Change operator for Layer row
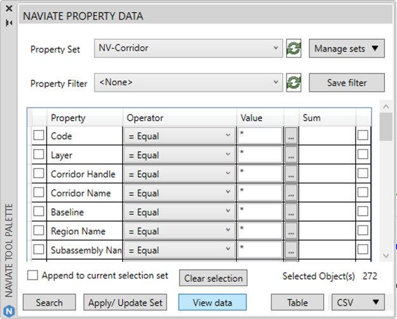 point(180,155)
